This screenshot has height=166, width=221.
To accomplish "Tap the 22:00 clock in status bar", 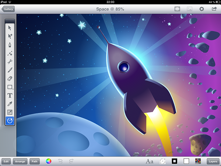I will pos(110,2).
